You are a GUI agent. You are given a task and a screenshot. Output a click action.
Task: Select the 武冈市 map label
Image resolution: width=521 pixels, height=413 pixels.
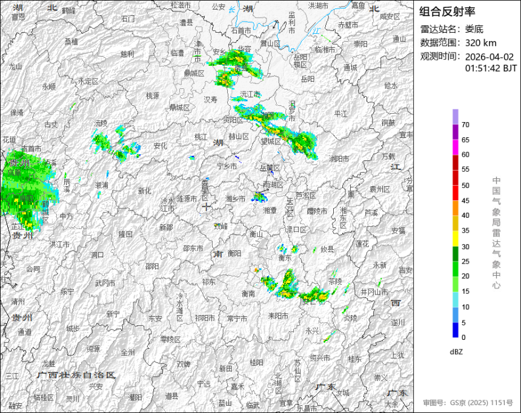[x=105, y=283]
